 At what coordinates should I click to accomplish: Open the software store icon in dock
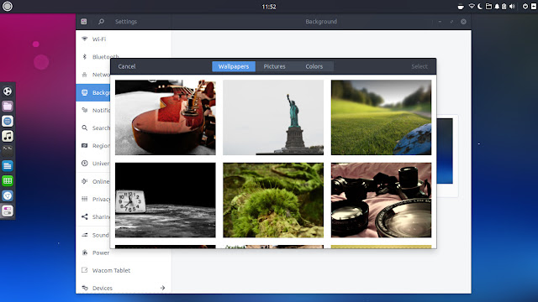8,195
